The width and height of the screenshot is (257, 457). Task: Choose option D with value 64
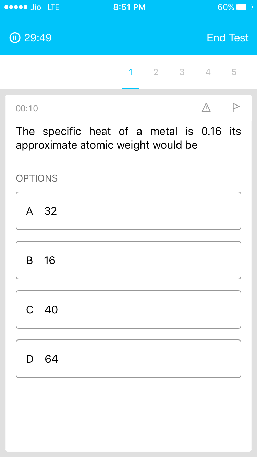pyautogui.click(x=128, y=359)
